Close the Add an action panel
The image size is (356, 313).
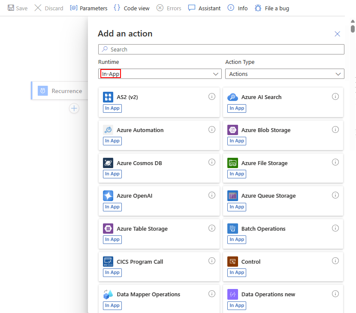click(x=337, y=34)
